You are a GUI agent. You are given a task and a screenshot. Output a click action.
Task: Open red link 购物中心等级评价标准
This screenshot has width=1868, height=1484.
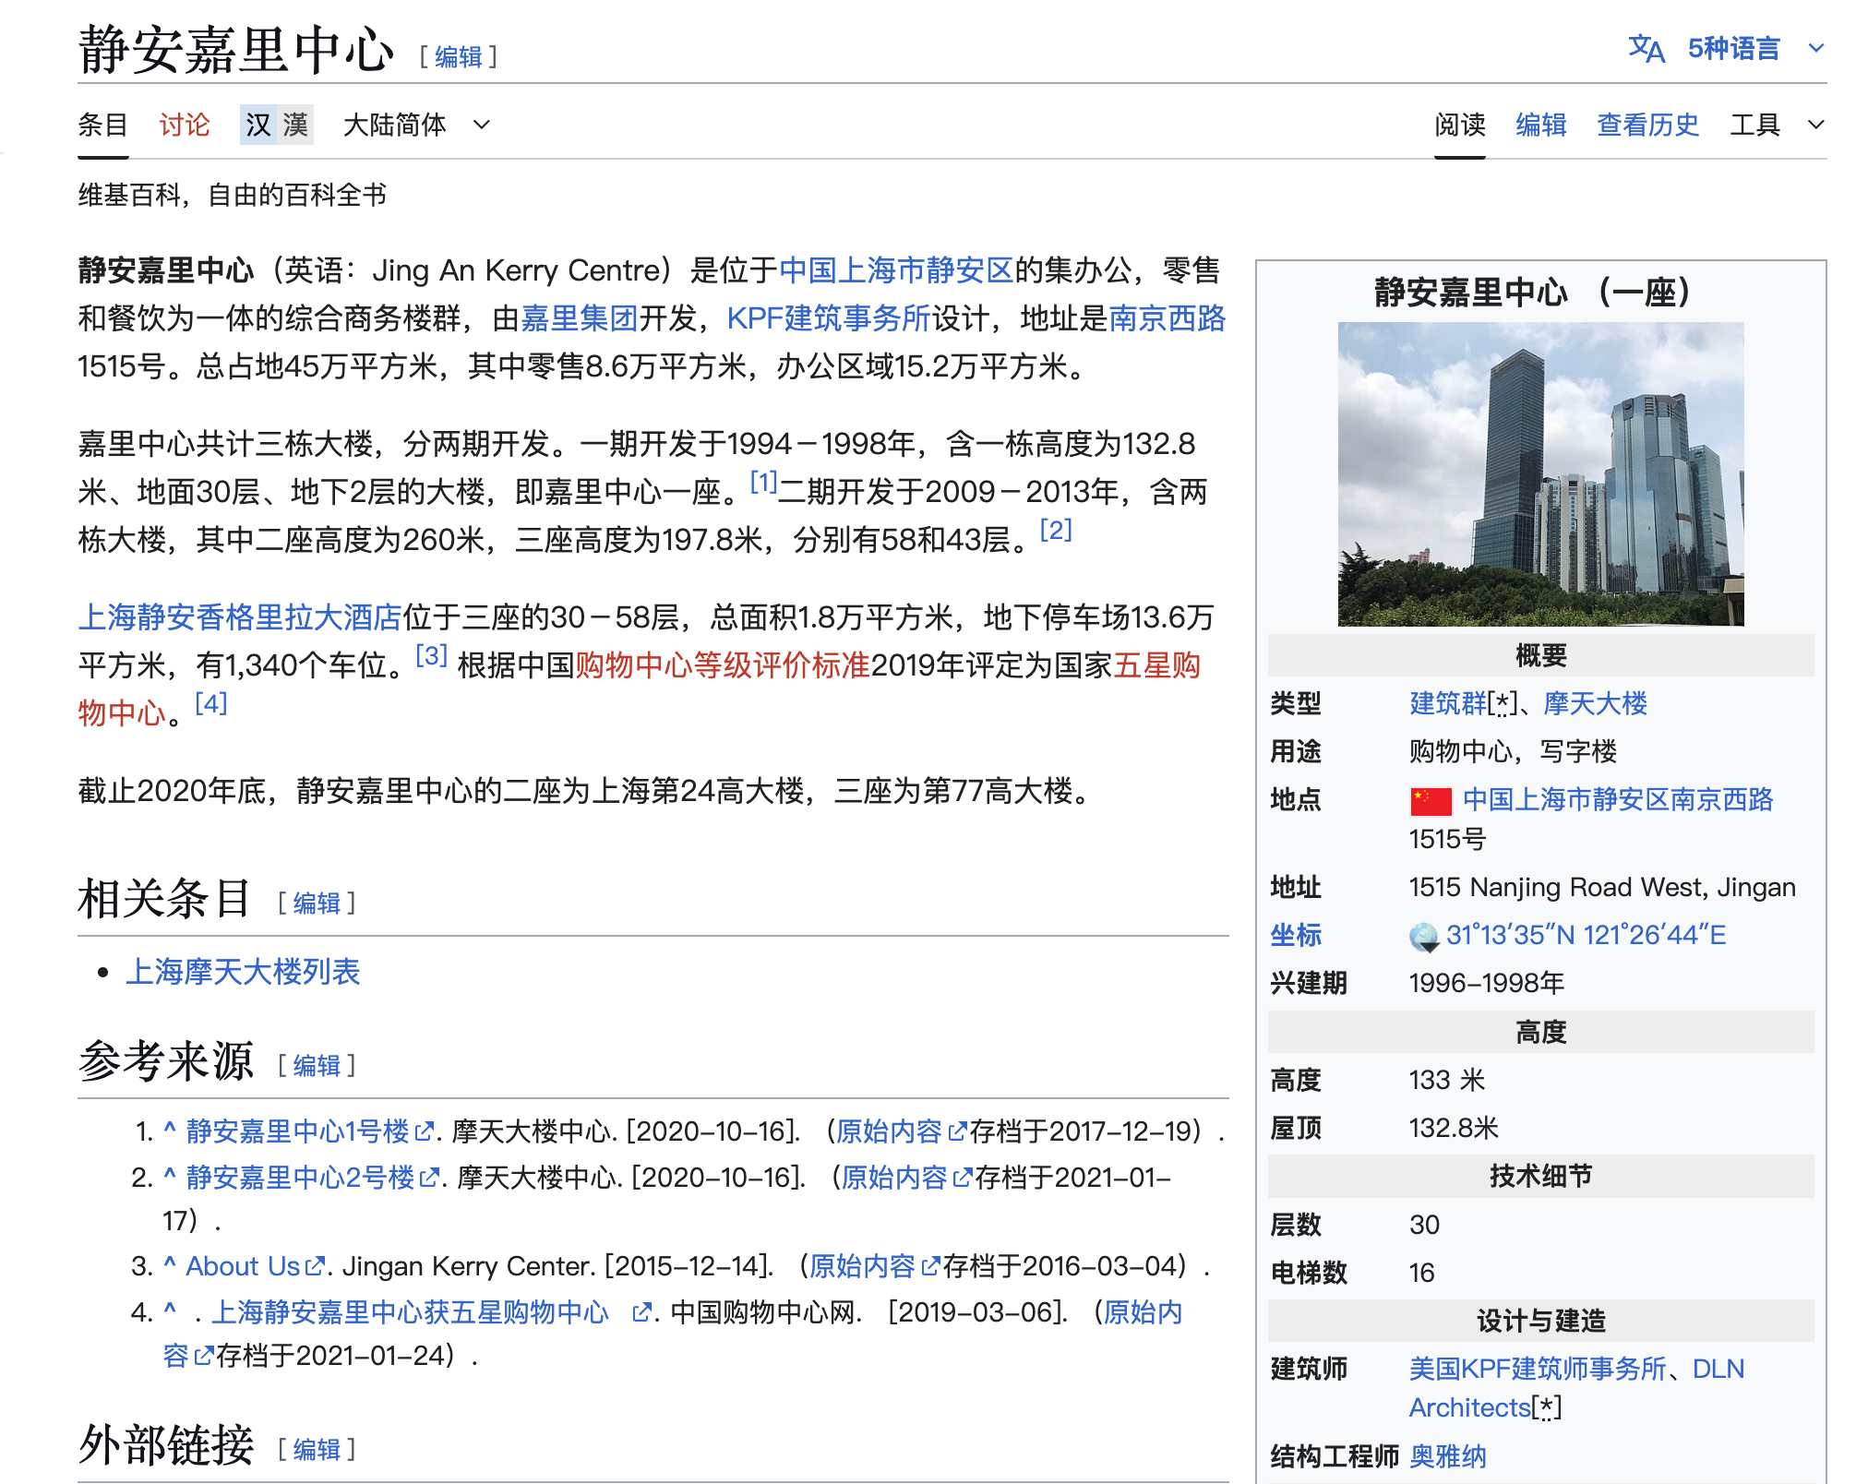pos(723,665)
